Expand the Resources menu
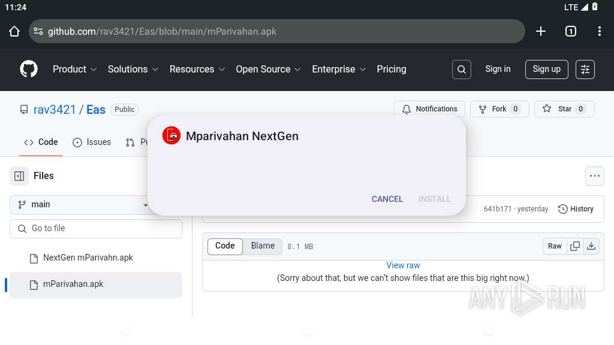614x345 pixels. coord(197,69)
